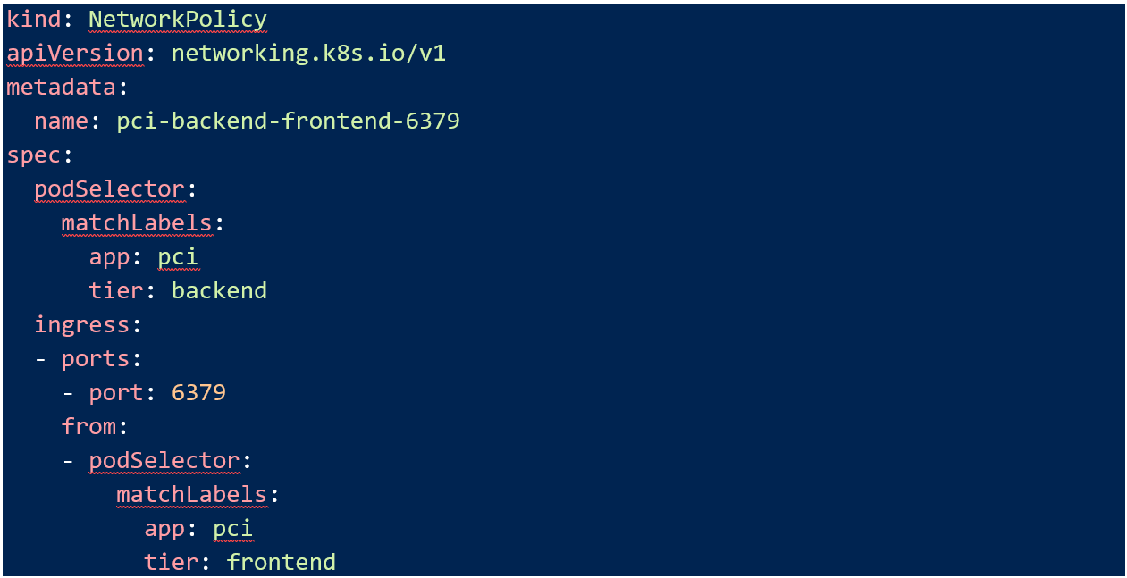Click the first app: pci value
The height and width of the screenshot is (578, 1127).
[x=178, y=257]
